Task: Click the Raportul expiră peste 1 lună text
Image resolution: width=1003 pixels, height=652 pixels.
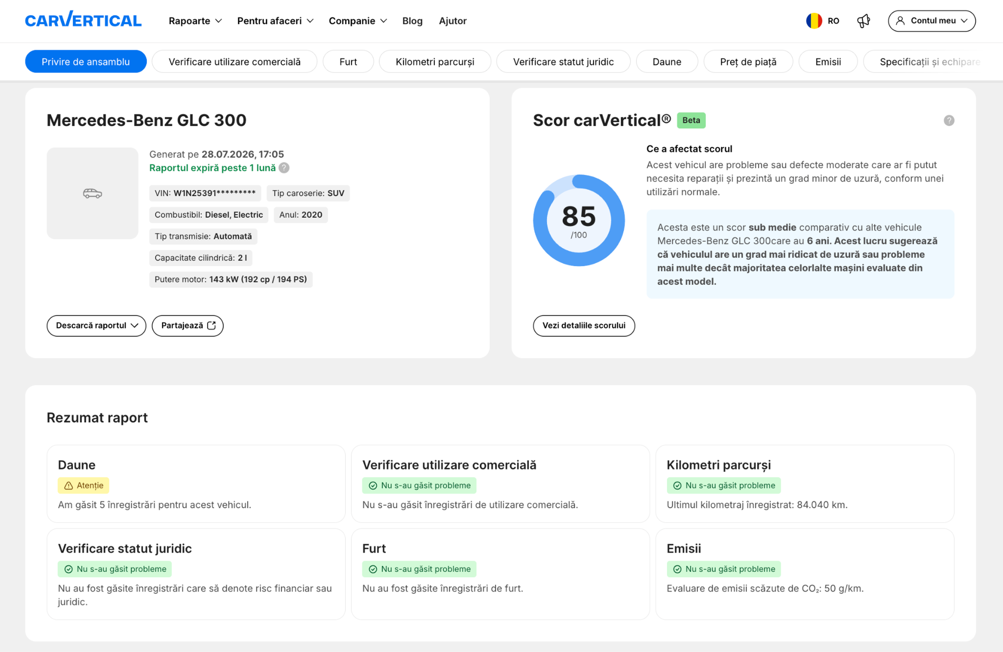Action: click(212, 168)
